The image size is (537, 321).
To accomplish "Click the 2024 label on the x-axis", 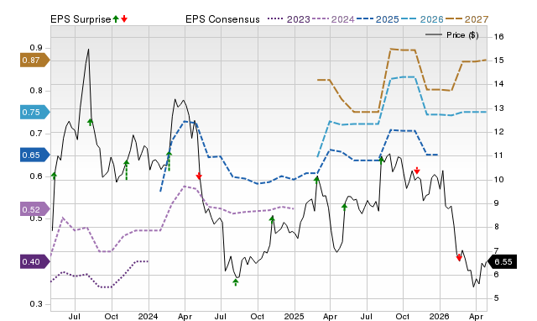I will pyautogui.click(x=149, y=316).
